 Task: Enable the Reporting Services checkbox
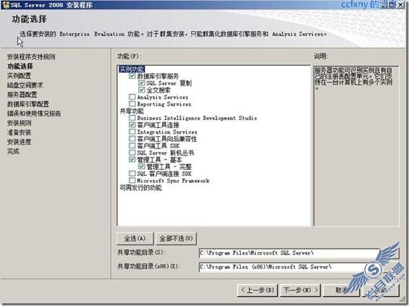(132, 104)
